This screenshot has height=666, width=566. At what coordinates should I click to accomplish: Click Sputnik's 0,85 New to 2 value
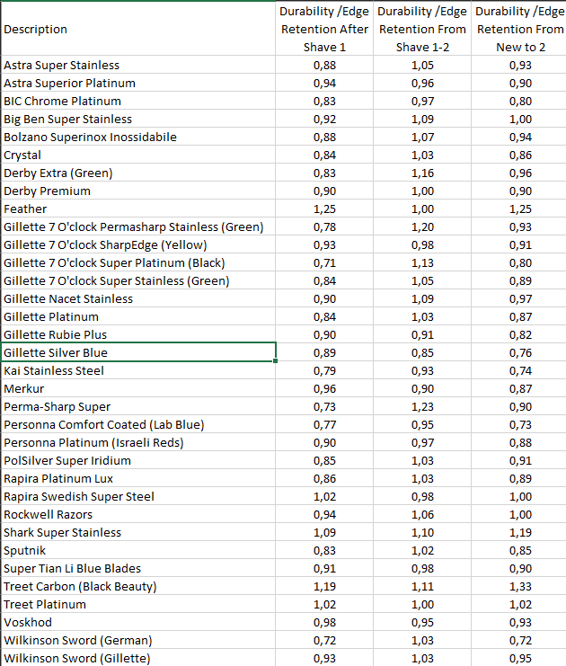pyautogui.click(x=519, y=550)
